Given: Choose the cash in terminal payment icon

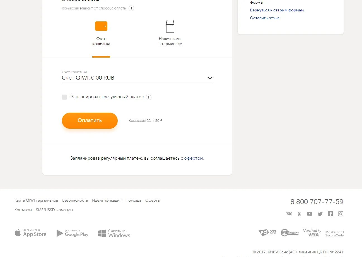Looking at the screenshot, I should (x=170, y=26).
